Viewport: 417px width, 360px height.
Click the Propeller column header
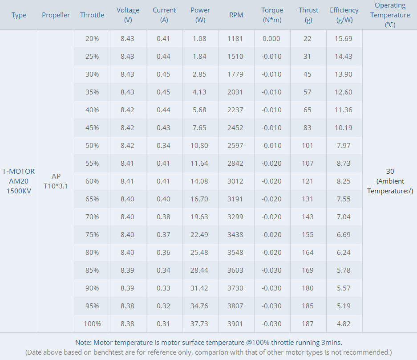[56, 15]
